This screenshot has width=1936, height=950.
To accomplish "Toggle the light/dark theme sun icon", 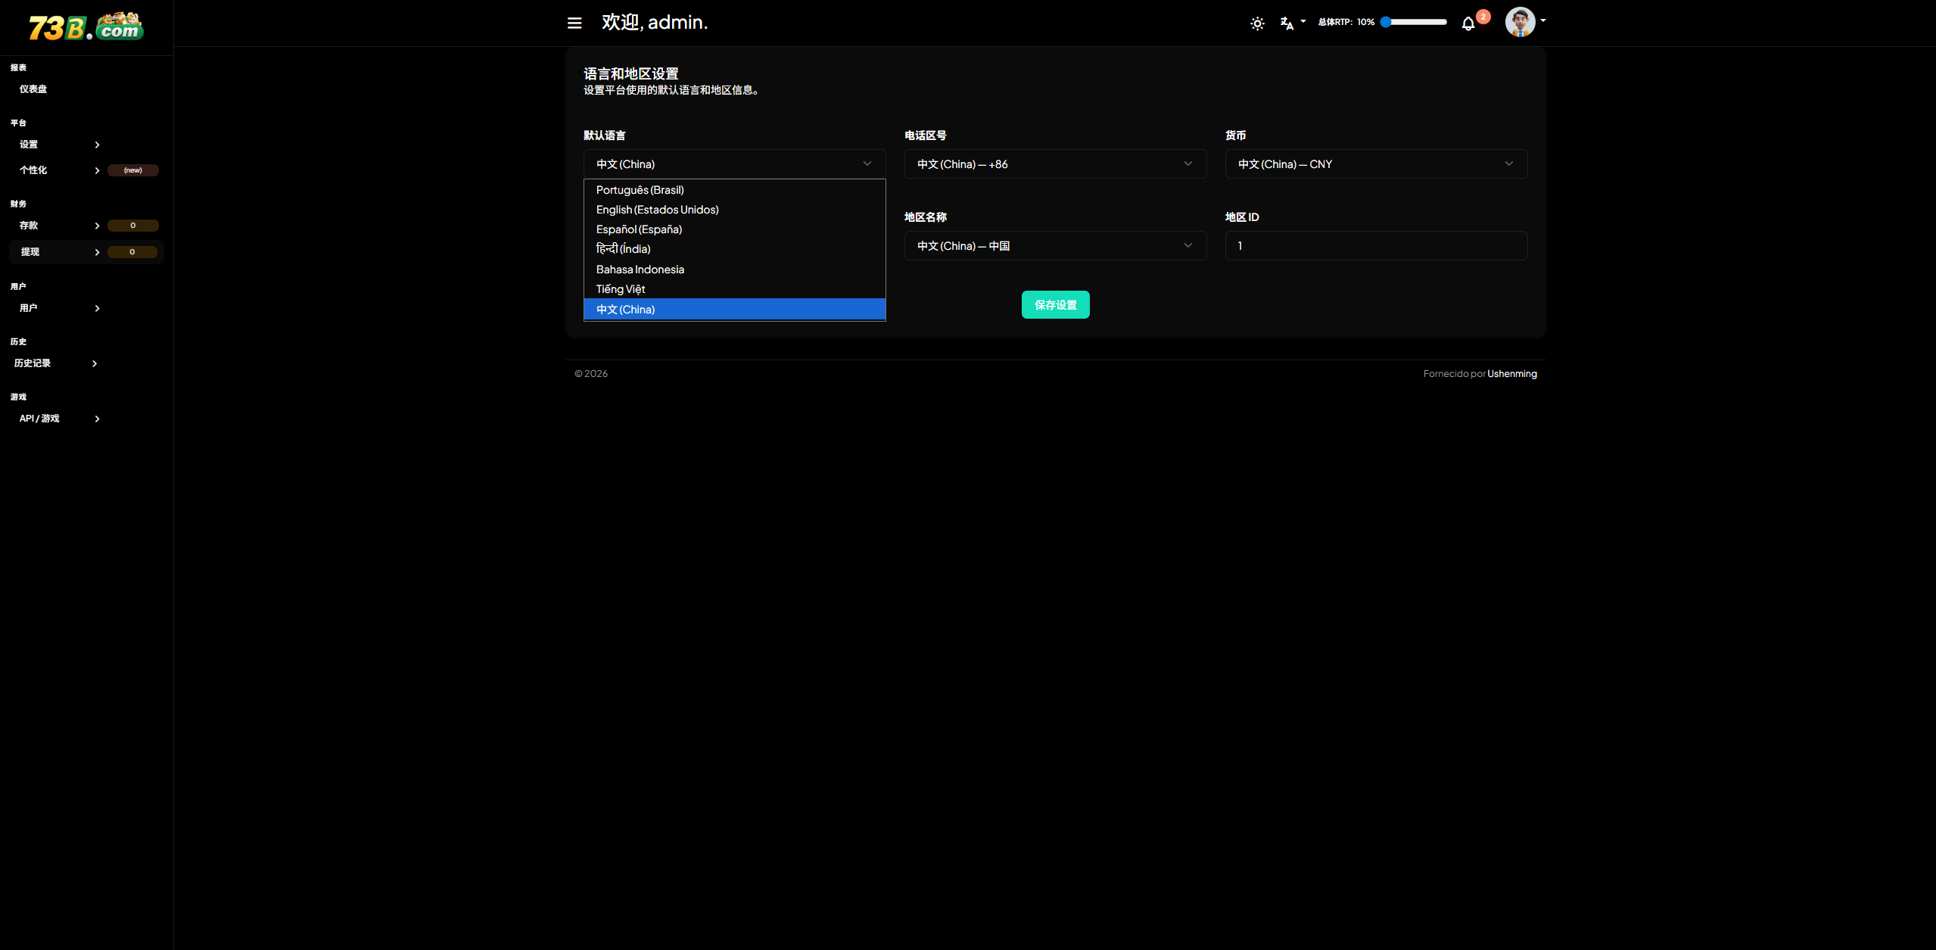I will tap(1257, 23).
